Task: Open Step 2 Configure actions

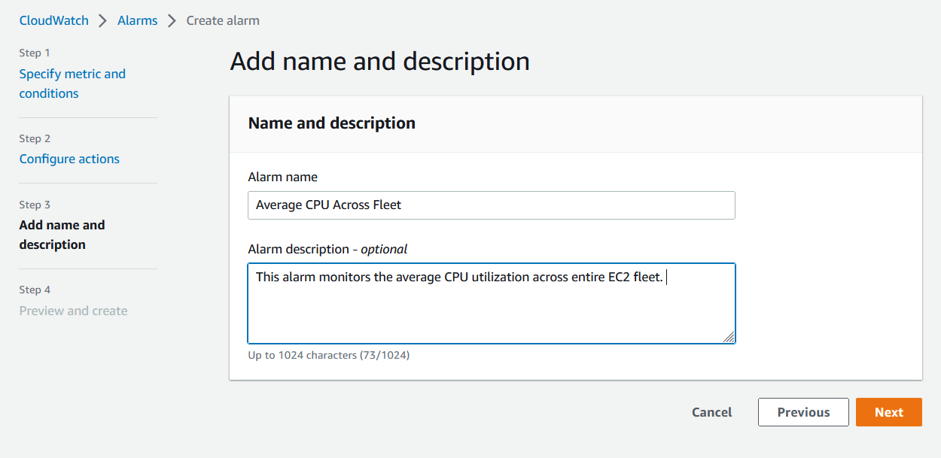Action: coord(69,159)
